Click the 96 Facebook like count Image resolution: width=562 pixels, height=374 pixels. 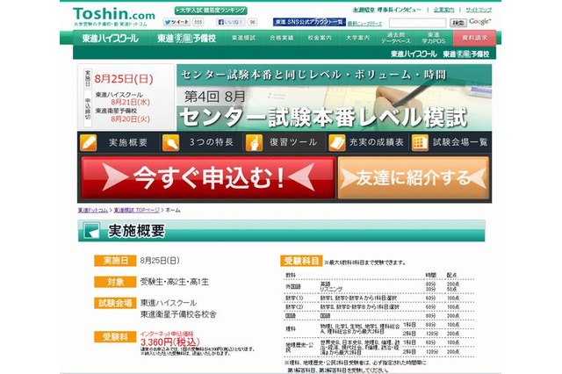tap(253, 22)
